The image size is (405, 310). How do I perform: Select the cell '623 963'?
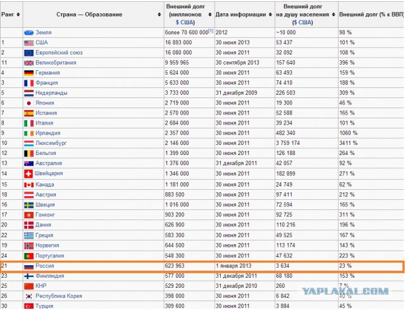175,266
